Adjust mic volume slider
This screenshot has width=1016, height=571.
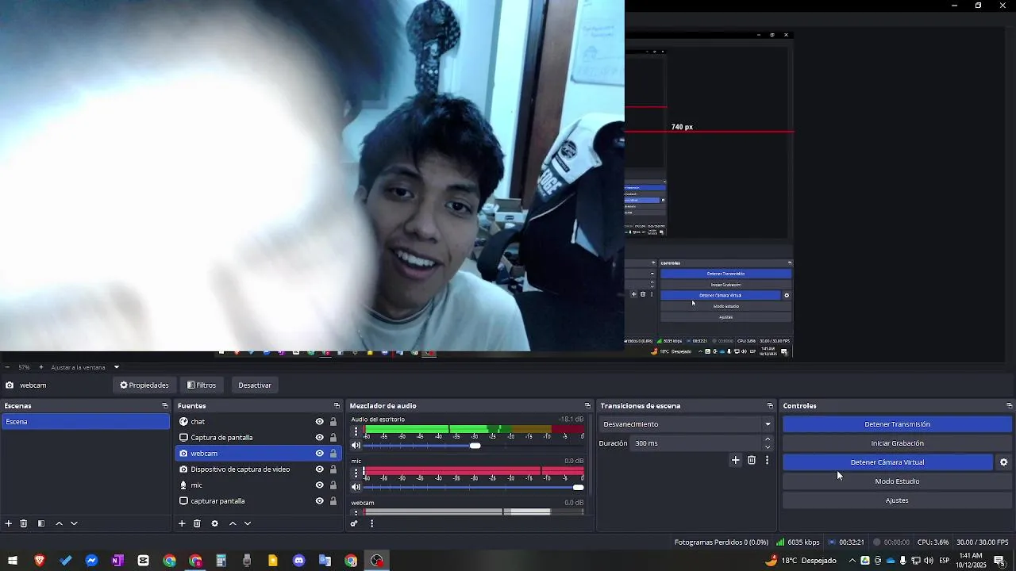coord(578,487)
